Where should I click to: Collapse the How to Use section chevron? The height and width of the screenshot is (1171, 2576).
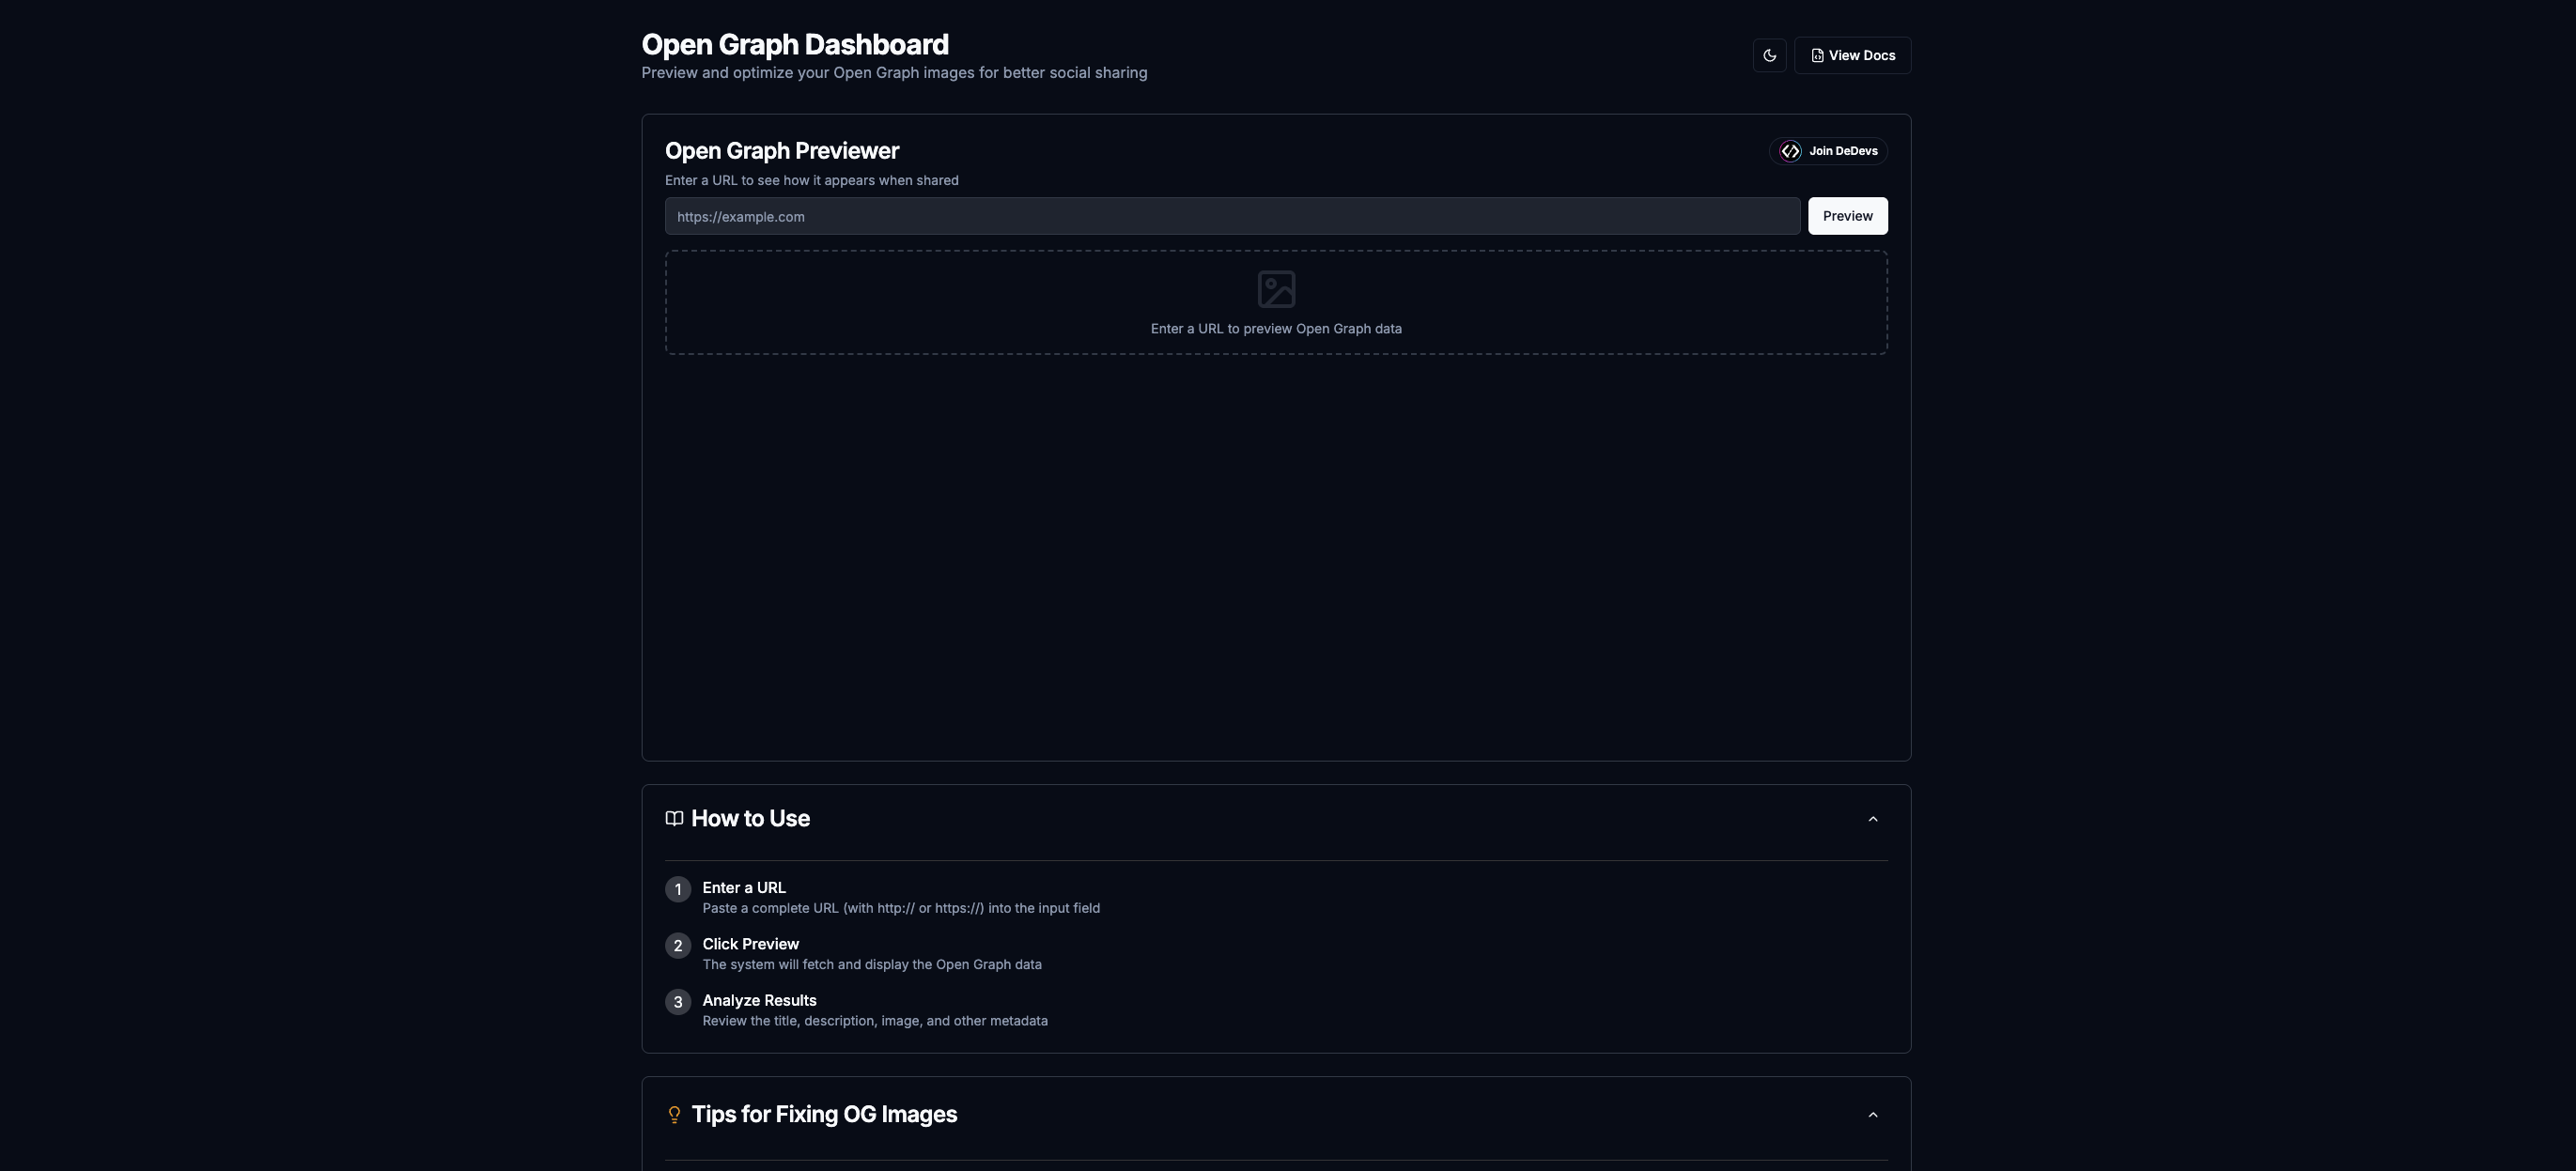coord(1872,819)
